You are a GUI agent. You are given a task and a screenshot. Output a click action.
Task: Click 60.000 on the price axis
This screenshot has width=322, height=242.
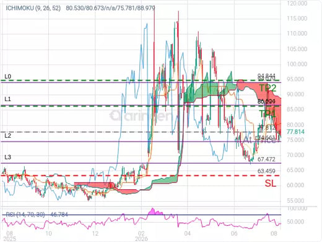click(x=295, y=186)
